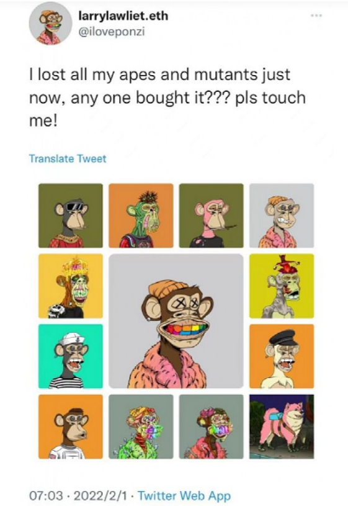Open mutant ape in pink fur coat
Image resolution: width=348 pixels, height=506 pixels.
tap(212, 427)
